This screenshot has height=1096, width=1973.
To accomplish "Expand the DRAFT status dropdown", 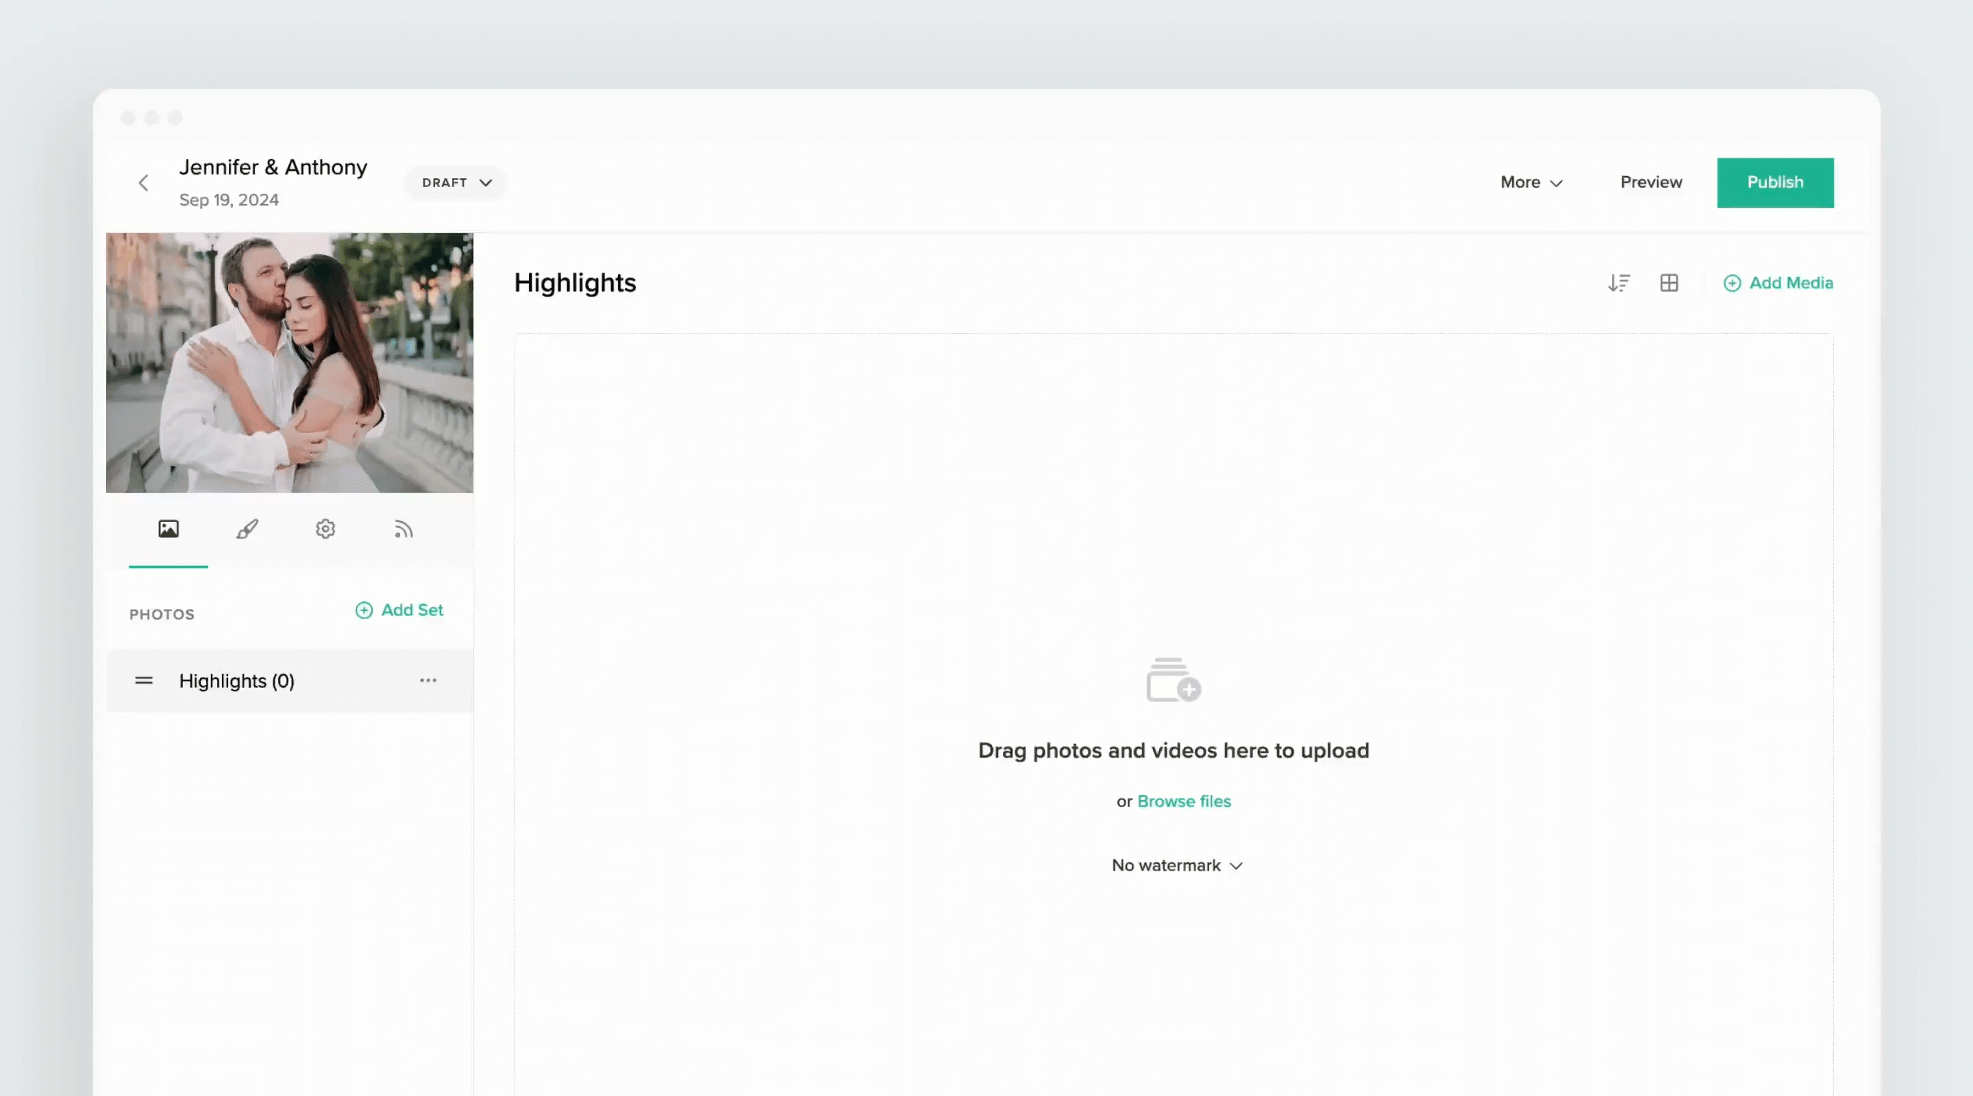I will click(456, 183).
